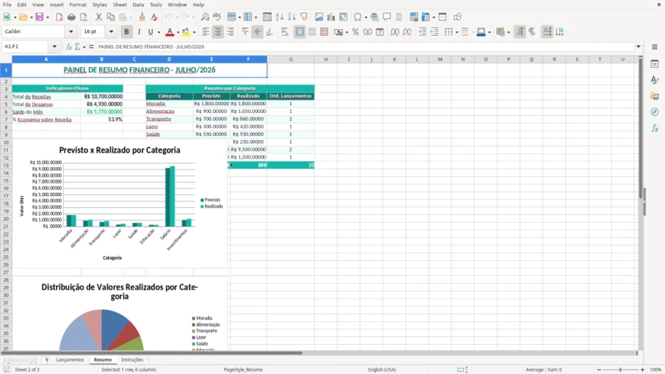The width and height of the screenshot is (665, 374).
Task: Toggle Center Vertically alignment
Action: coord(257,32)
